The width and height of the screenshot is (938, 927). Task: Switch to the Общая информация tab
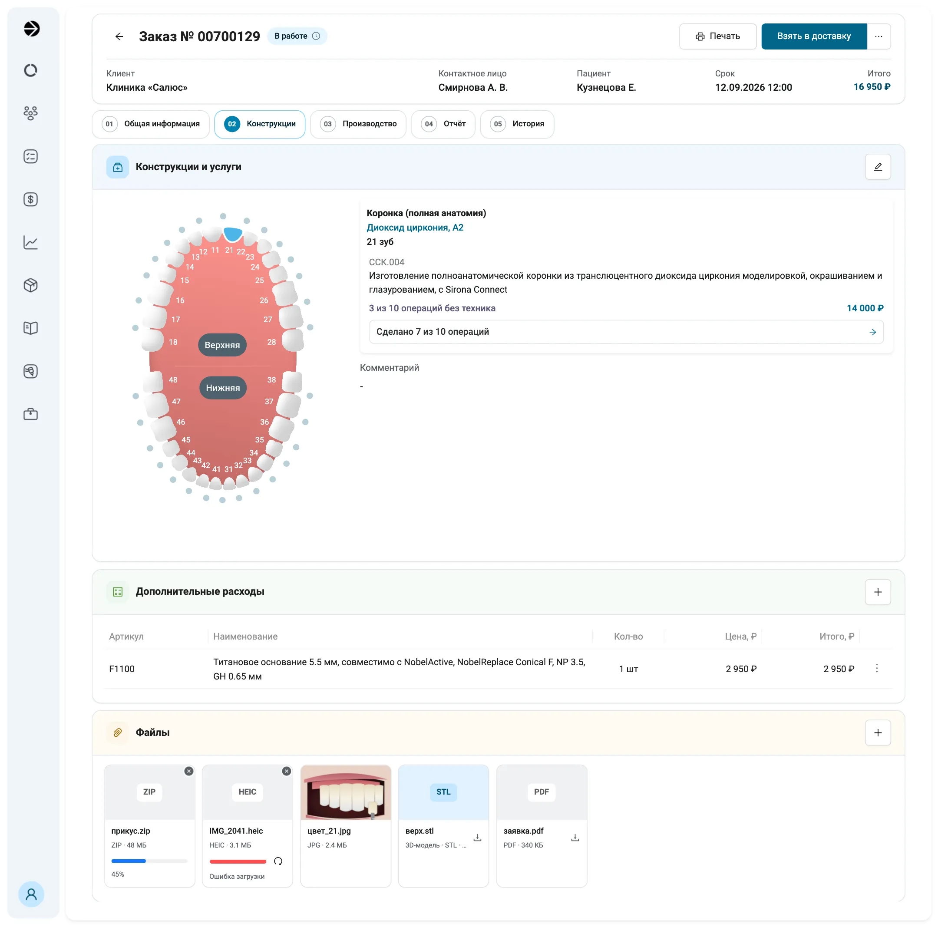point(151,124)
